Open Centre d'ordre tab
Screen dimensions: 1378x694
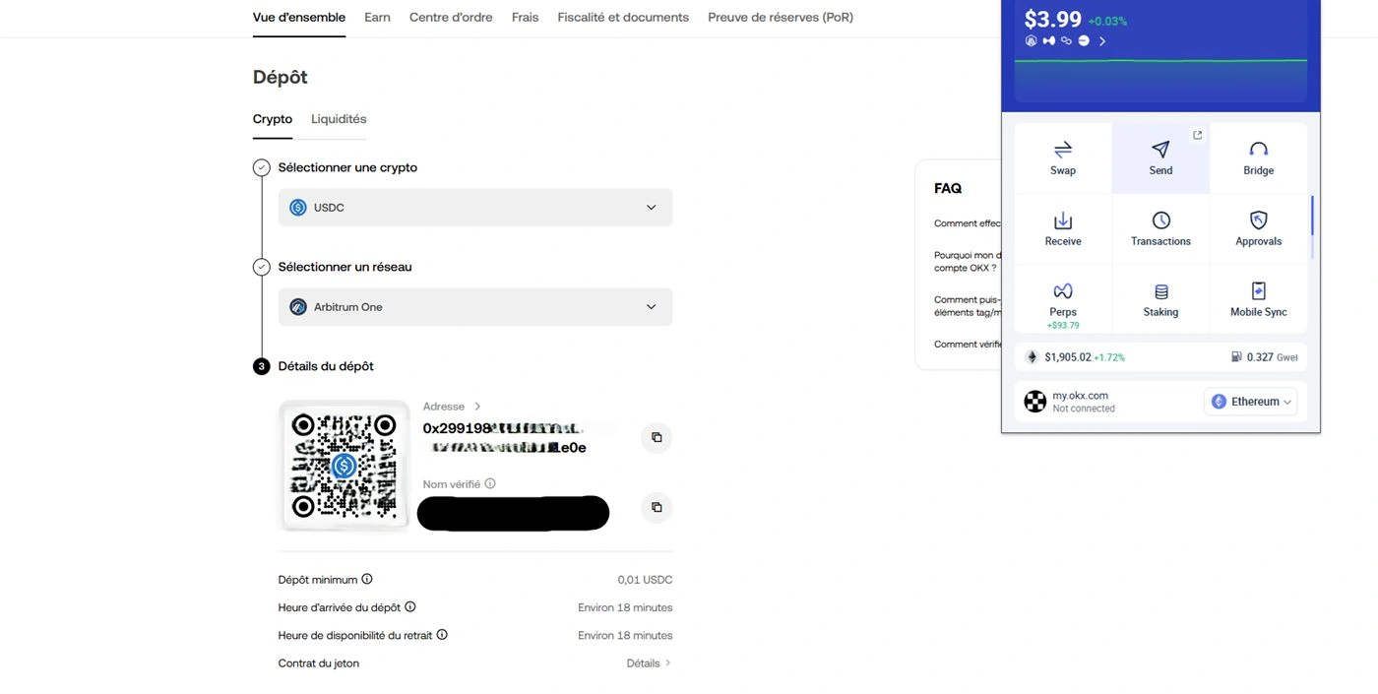[x=451, y=18]
